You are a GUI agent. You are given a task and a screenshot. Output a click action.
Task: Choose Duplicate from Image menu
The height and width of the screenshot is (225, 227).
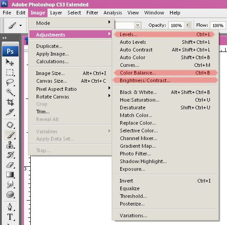[71, 46]
